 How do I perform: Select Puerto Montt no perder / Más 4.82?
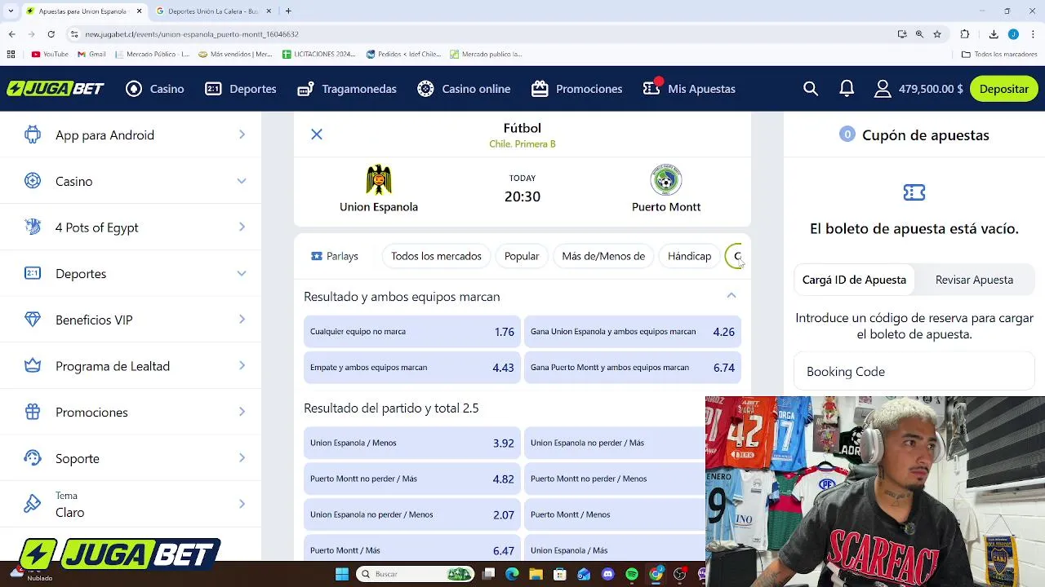click(412, 479)
